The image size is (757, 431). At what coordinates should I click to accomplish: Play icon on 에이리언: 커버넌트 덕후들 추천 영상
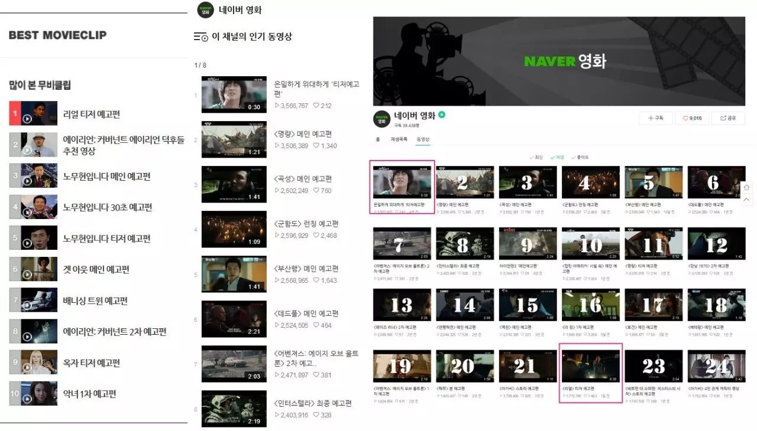(x=27, y=150)
